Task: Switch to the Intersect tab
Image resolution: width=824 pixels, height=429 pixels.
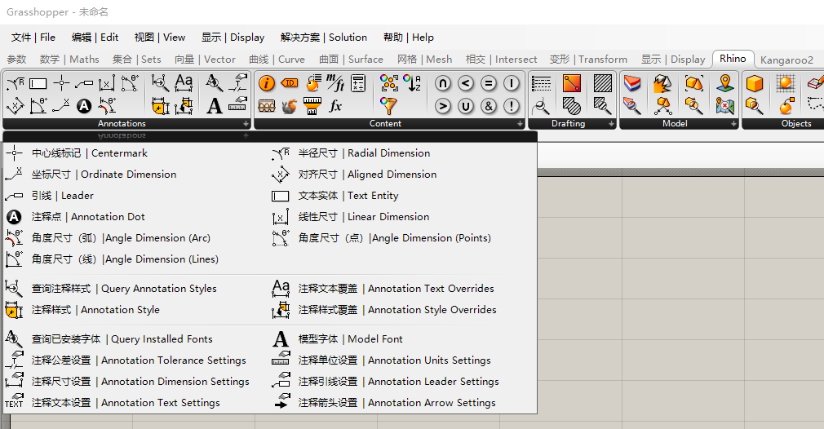Action: point(502,60)
